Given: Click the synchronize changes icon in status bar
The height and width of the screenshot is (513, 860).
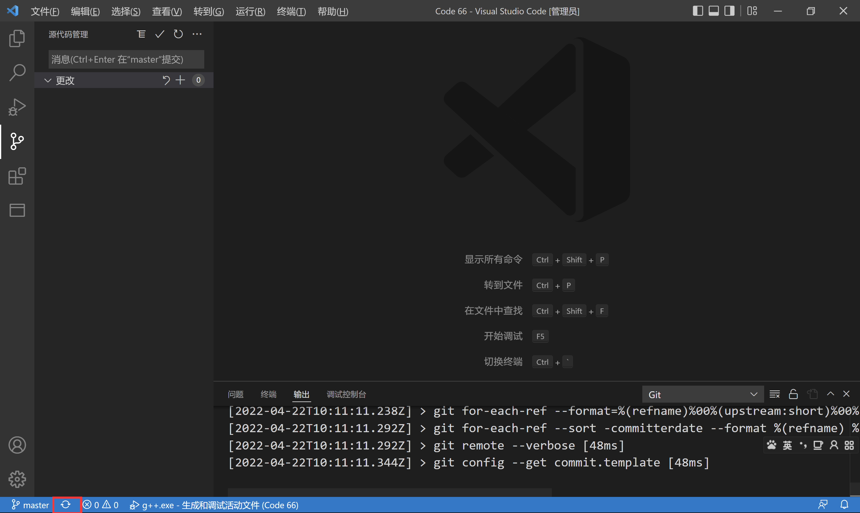Looking at the screenshot, I should (66, 505).
